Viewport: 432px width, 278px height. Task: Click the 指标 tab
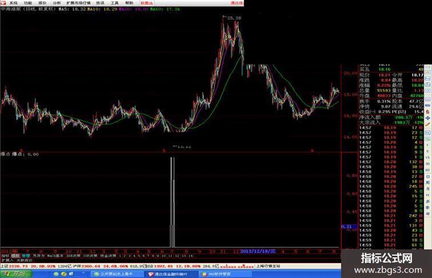(x=5, y=256)
